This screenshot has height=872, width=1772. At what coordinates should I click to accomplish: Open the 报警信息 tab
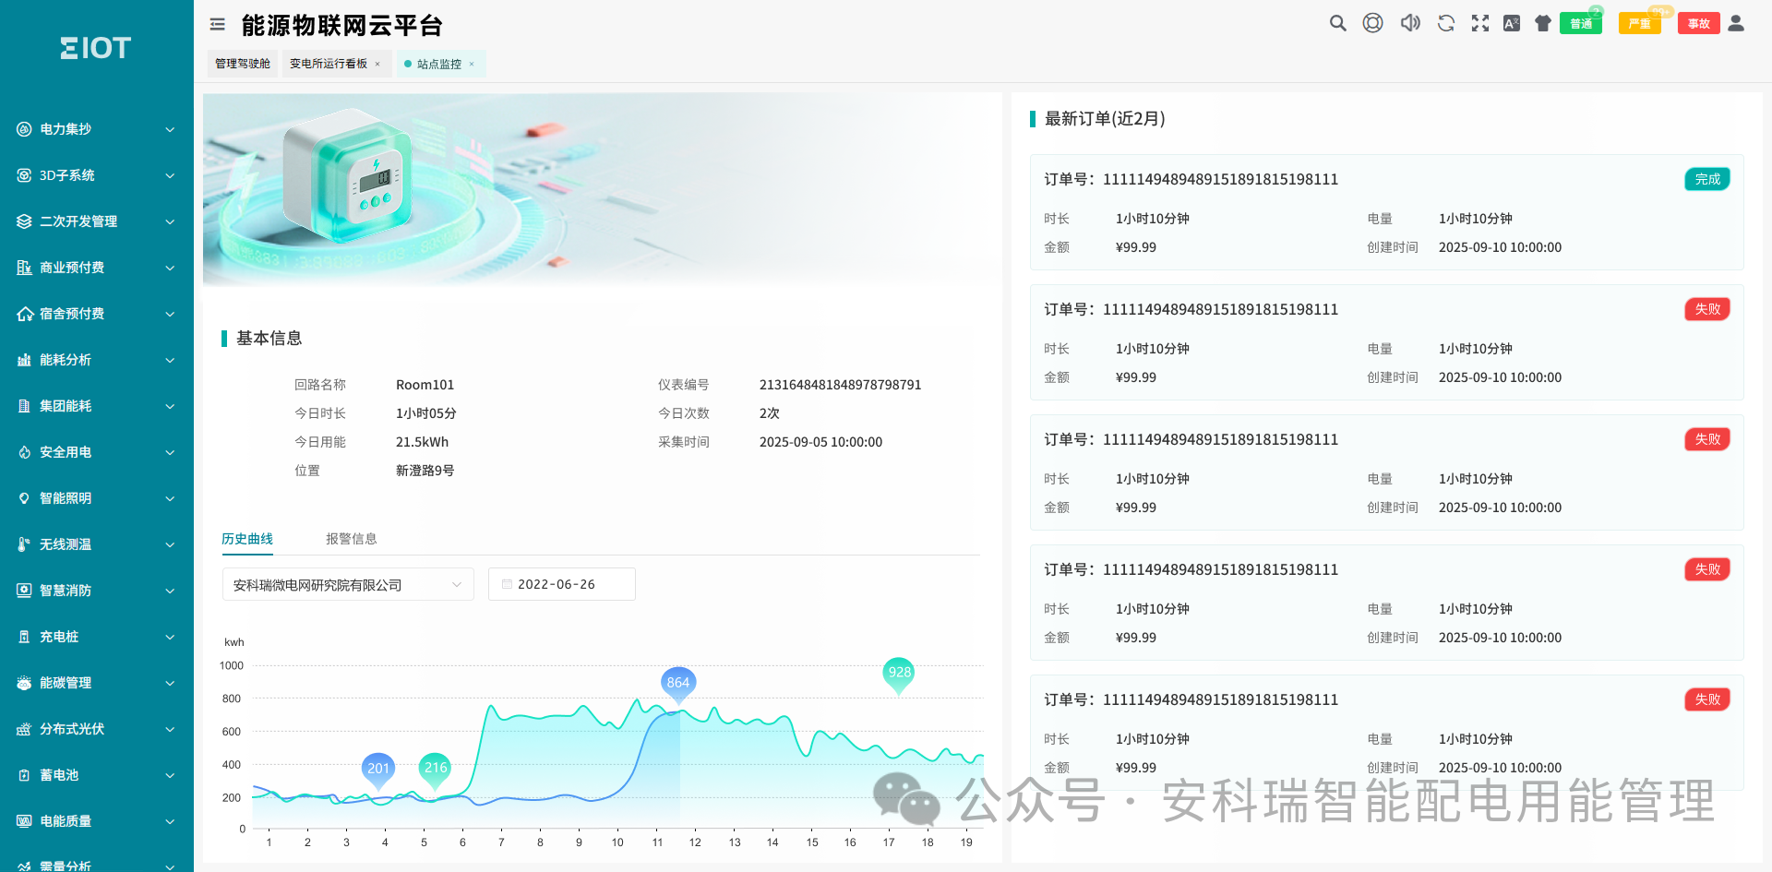coord(352,539)
